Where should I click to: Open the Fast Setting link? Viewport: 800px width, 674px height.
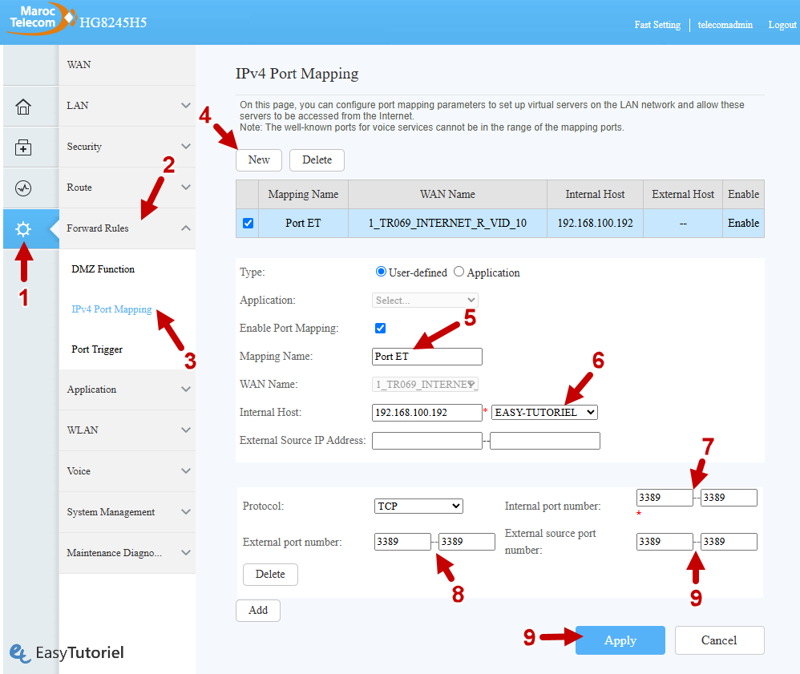click(657, 25)
